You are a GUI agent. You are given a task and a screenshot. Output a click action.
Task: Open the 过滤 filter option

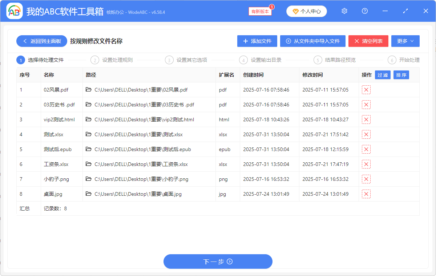click(383, 74)
